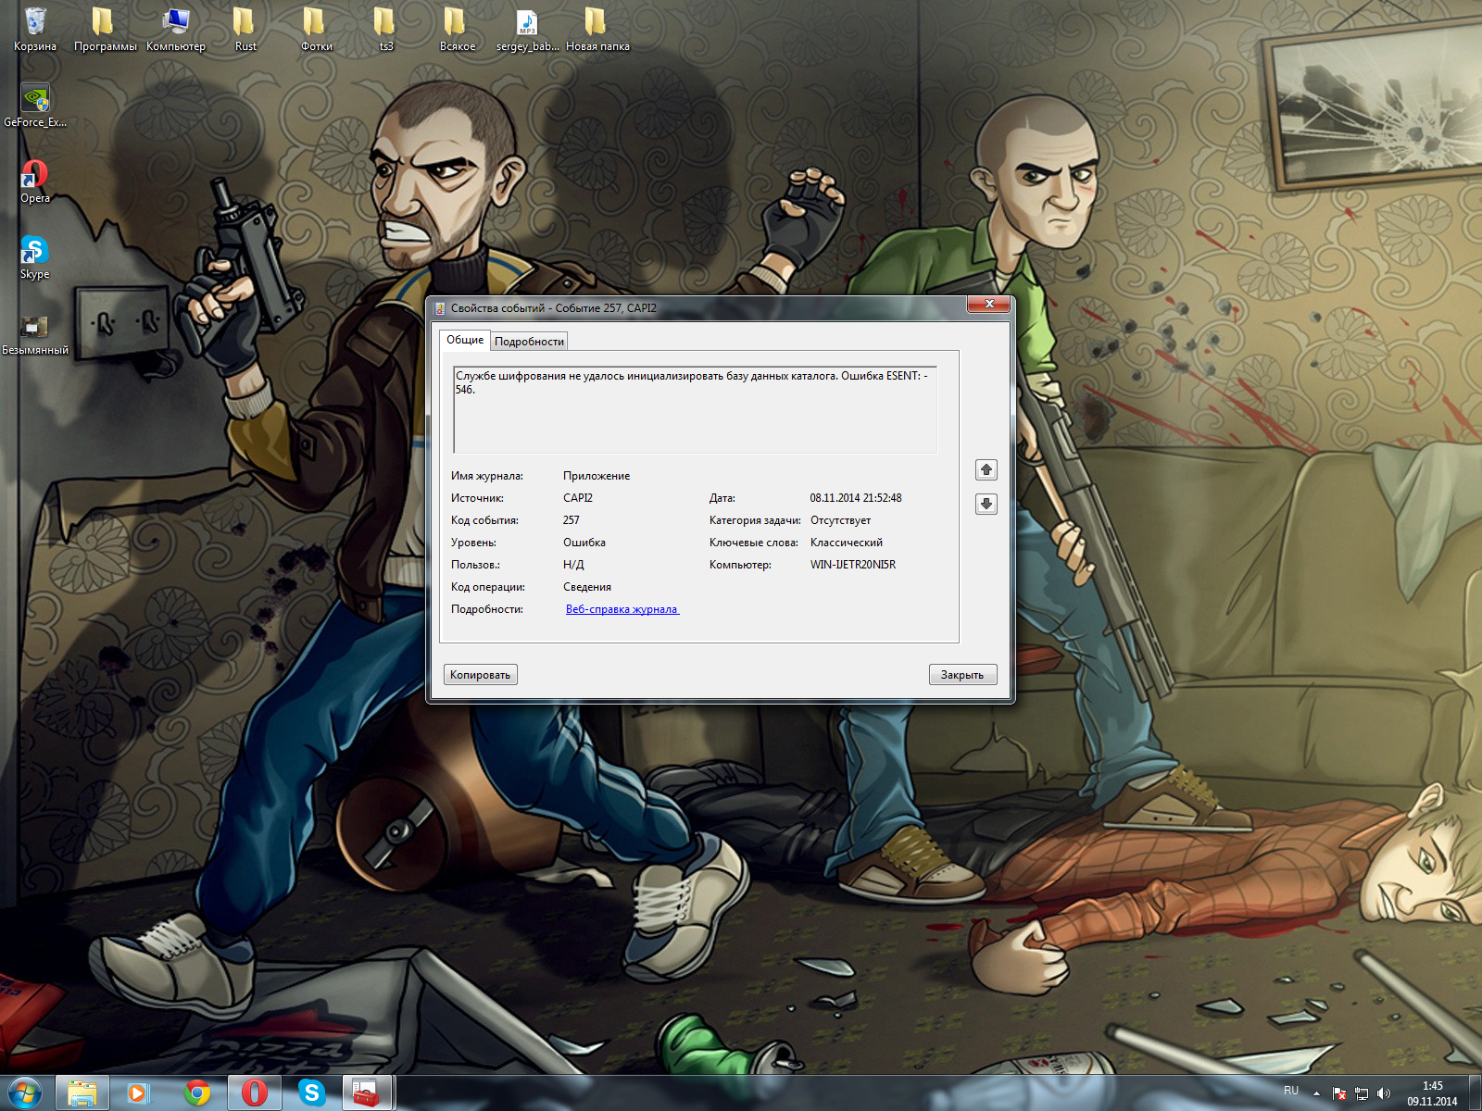Select the keywords value Классический
This screenshot has width=1482, height=1111.
pos(847,543)
